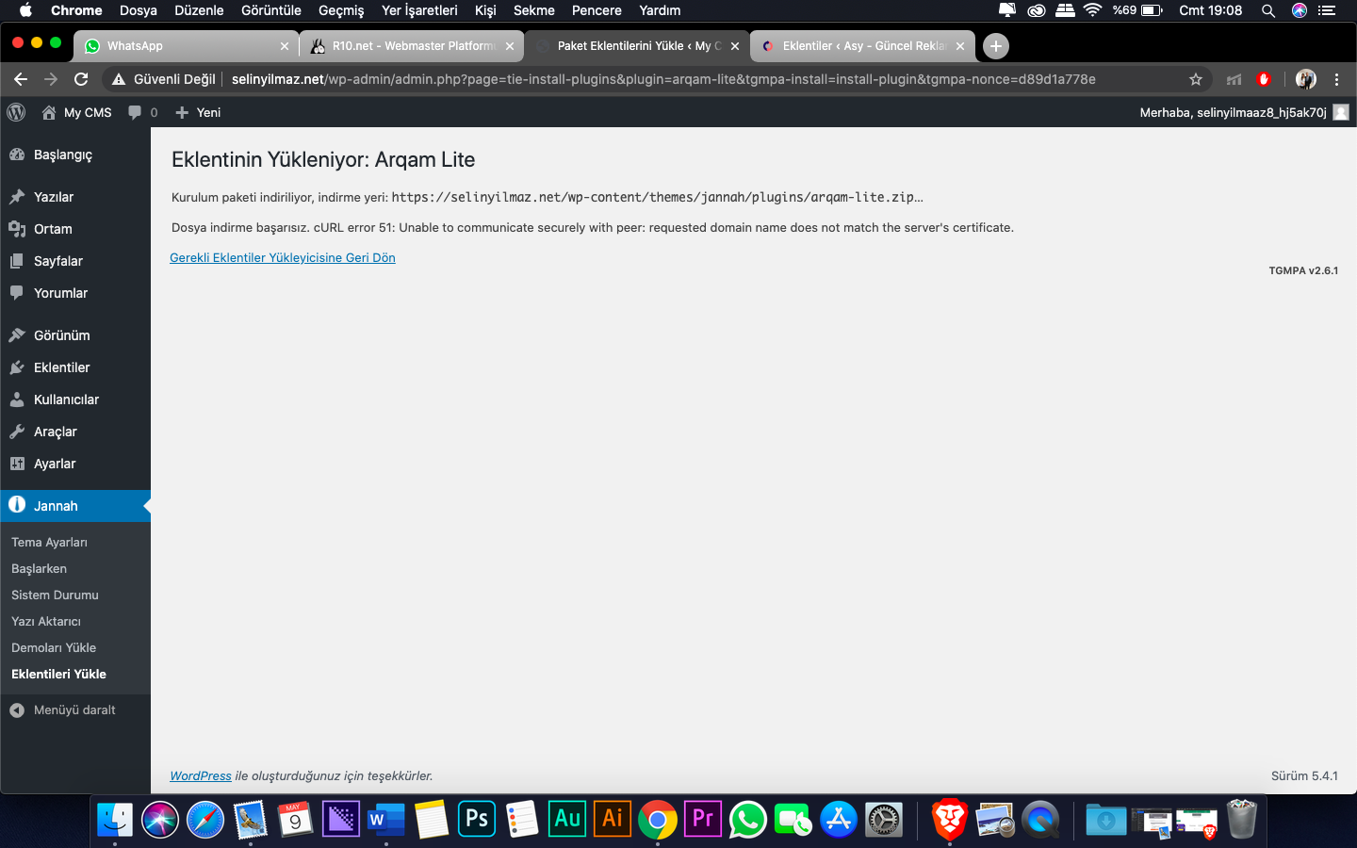Open System Preferences from the Dock
The width and height of the screenshot is (1357, 848).
[x=884, y=820]
